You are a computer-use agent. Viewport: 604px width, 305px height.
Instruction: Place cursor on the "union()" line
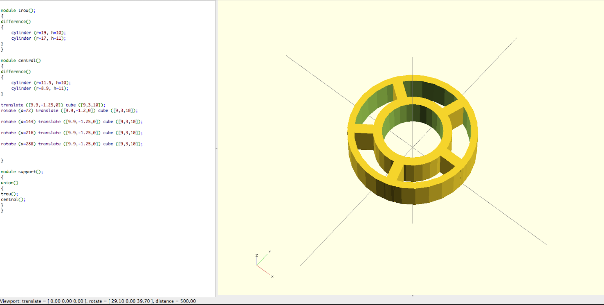coord(10,183)
